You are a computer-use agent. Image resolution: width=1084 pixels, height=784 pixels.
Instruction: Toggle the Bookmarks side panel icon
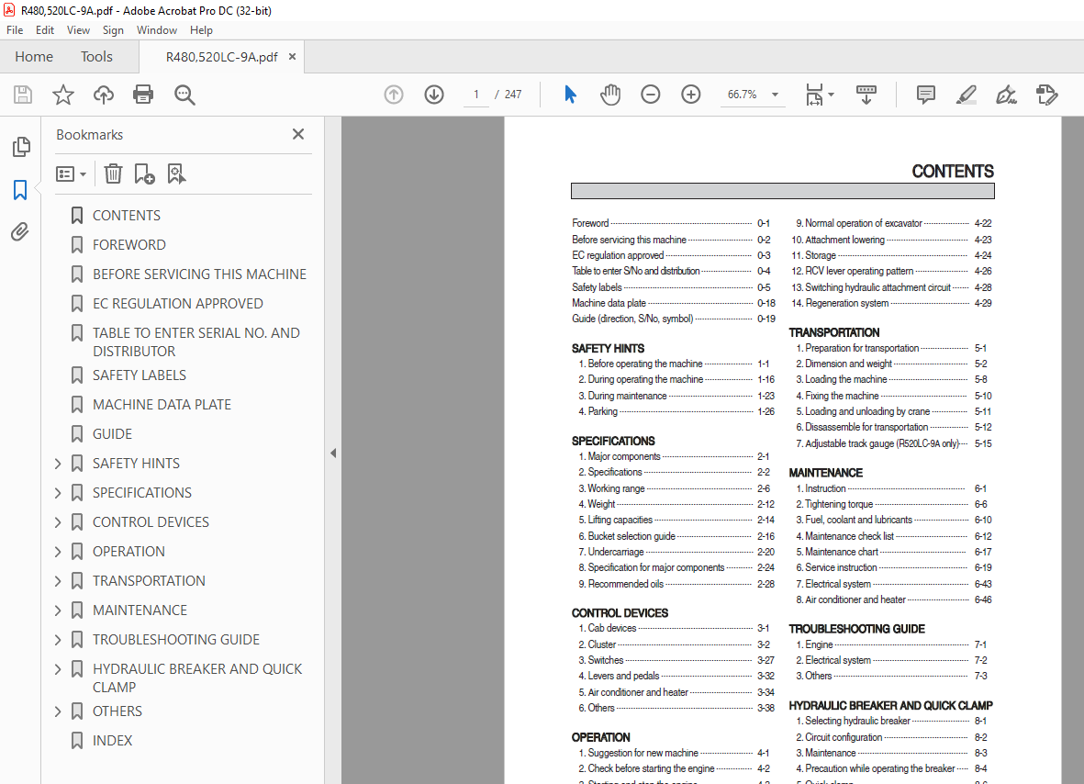(x=20, y=190)
